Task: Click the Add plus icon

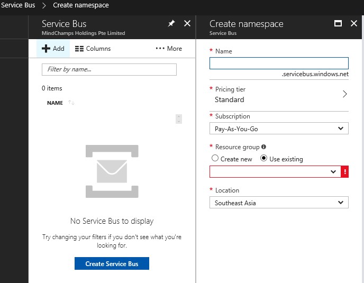Action: click(46, 49)
